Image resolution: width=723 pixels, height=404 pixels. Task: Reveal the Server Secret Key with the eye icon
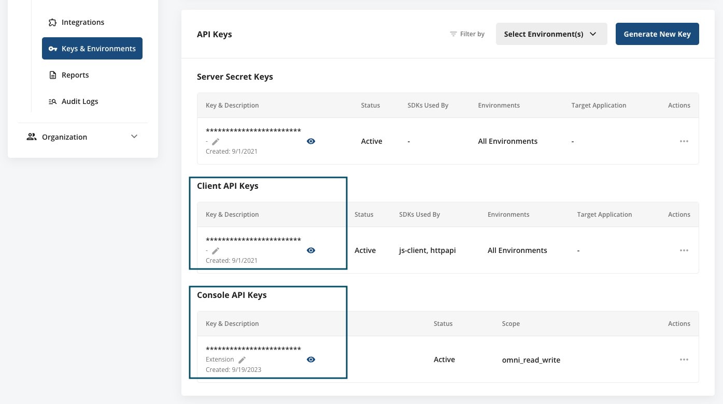(311, 141)
